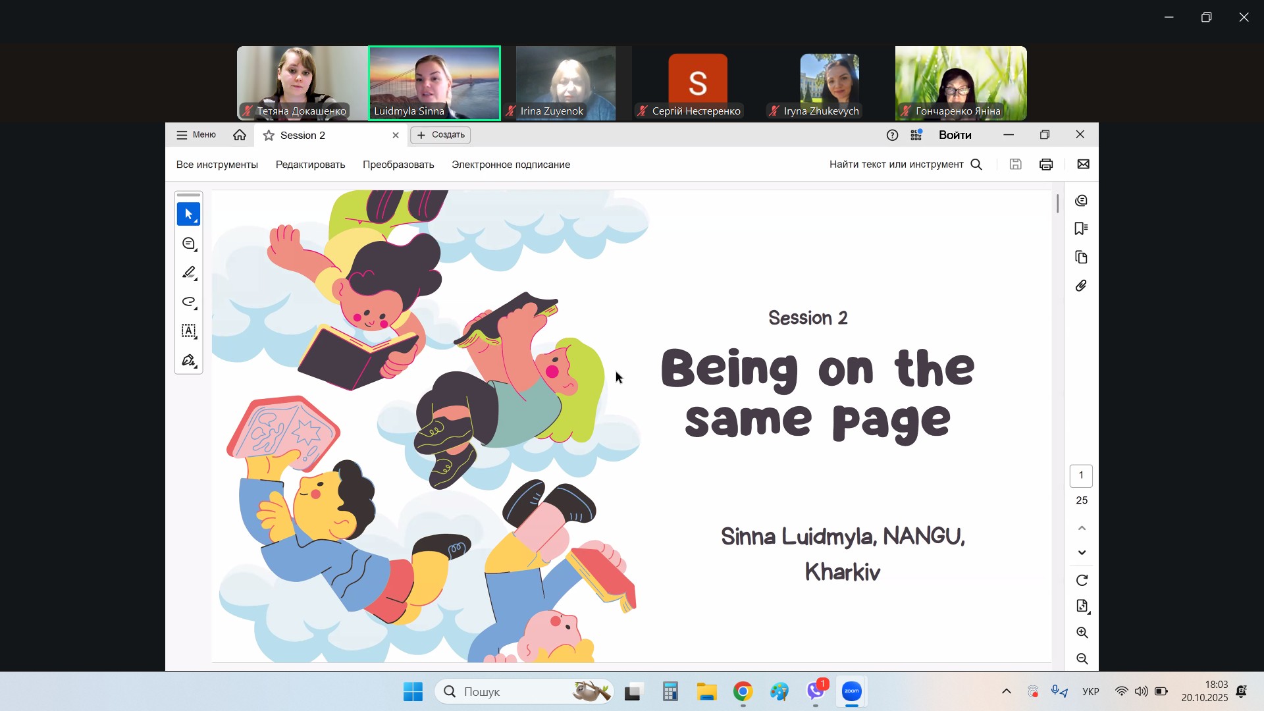Viewport: 1264px width, 711px height.
Task: Choose the freehand draw loop tool
Action: [188, 302]
